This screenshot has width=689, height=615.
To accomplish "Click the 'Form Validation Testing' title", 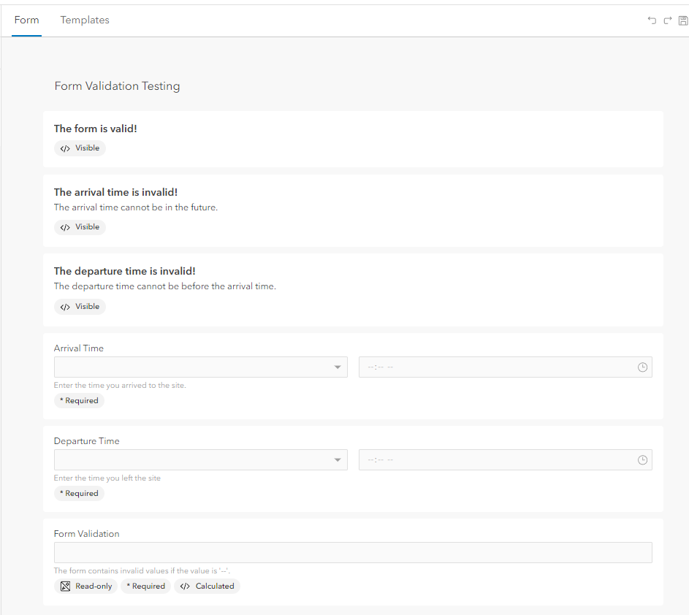I will [x=117, y=85].
